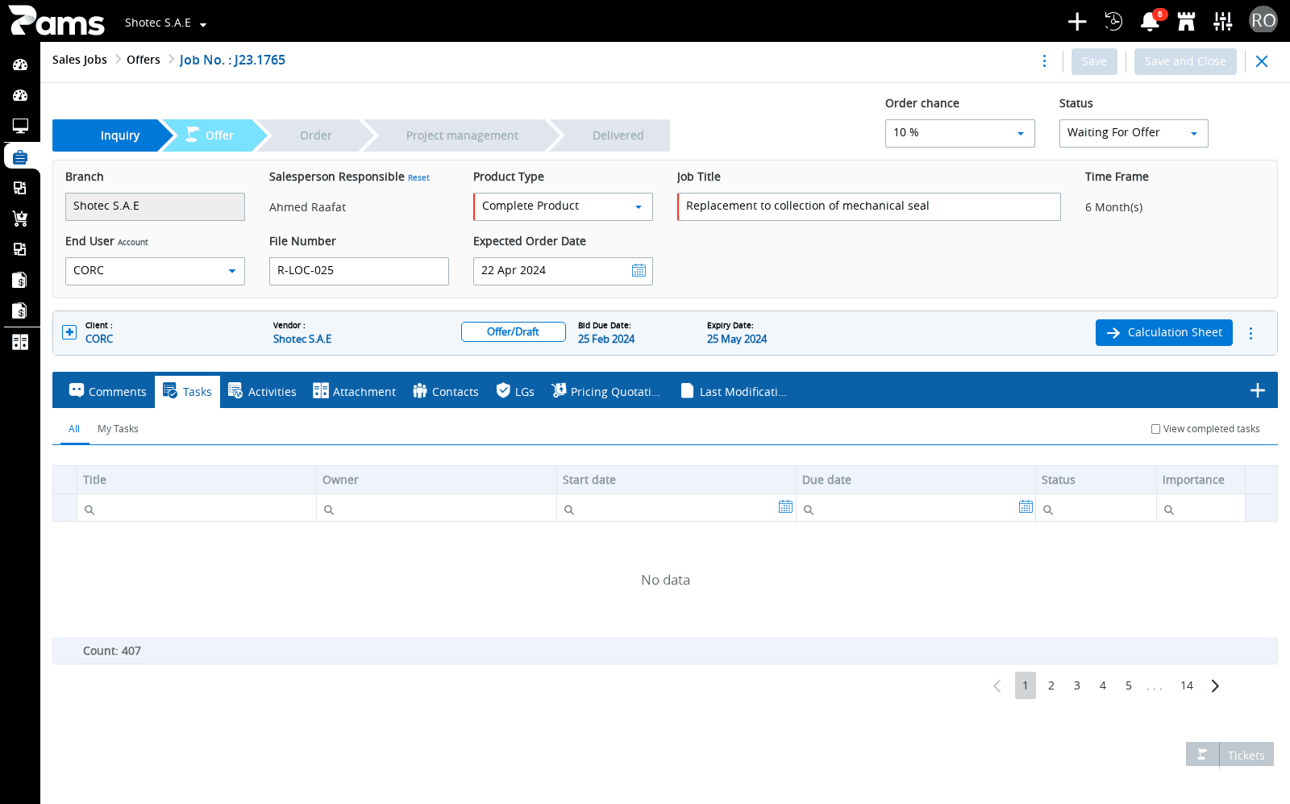Select the My Tasks sub-tab
The image size is (1290, 804).
point(118,429)
